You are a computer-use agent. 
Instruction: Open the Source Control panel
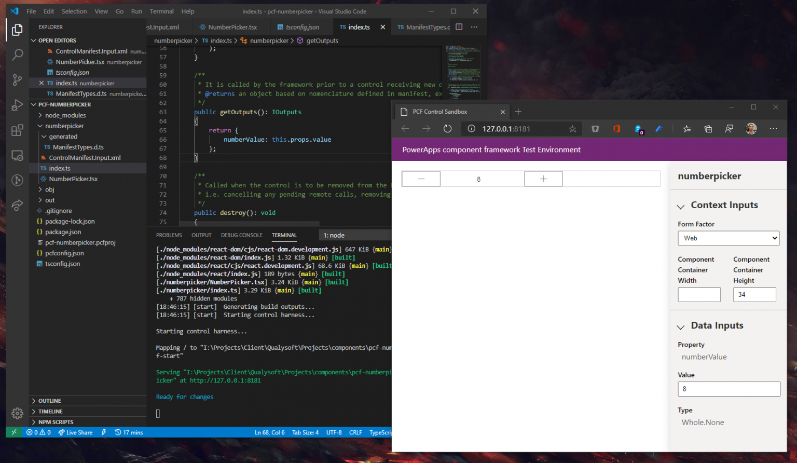coord(17,79)
